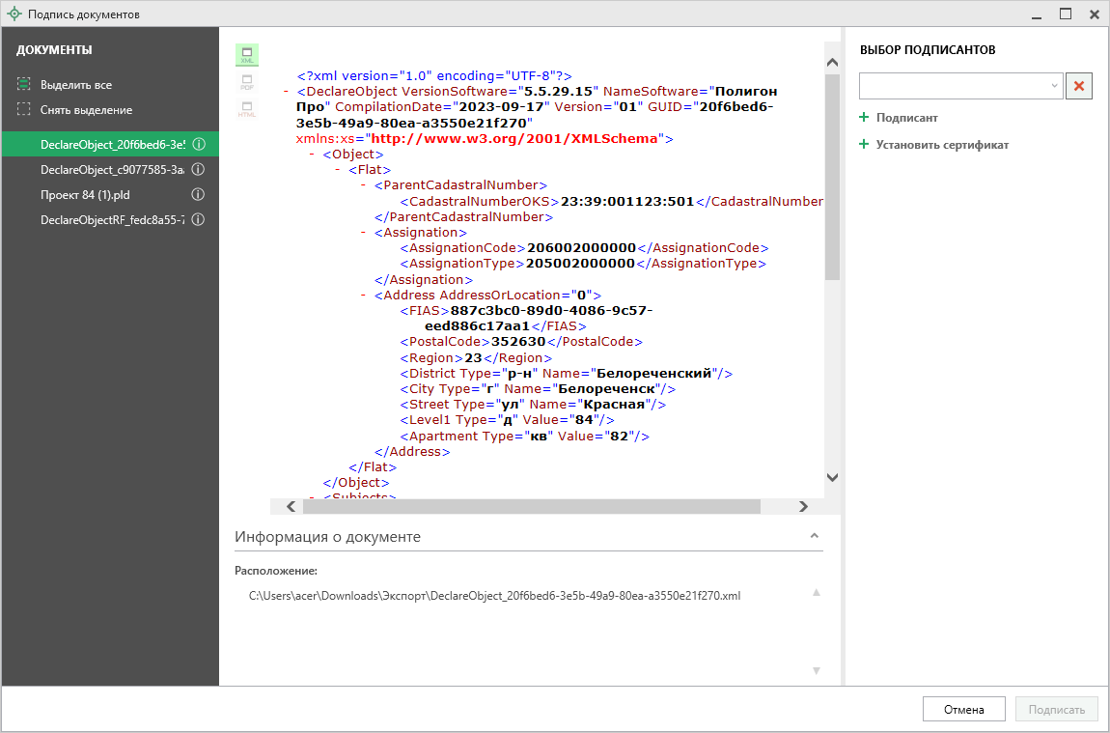The image size is (1110, 733).
Task: Select Проект 84 (1).pld document
Action: [x=83, y=194]
